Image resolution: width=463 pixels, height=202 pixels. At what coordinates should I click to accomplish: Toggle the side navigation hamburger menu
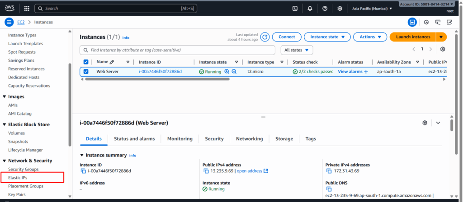[x=9, y=22]
